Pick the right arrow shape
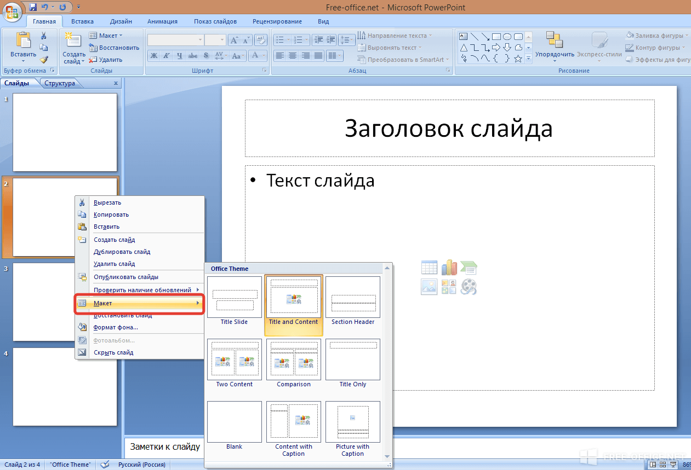The width and height of the screenshot is (691, 470). (x=496, y=48)
